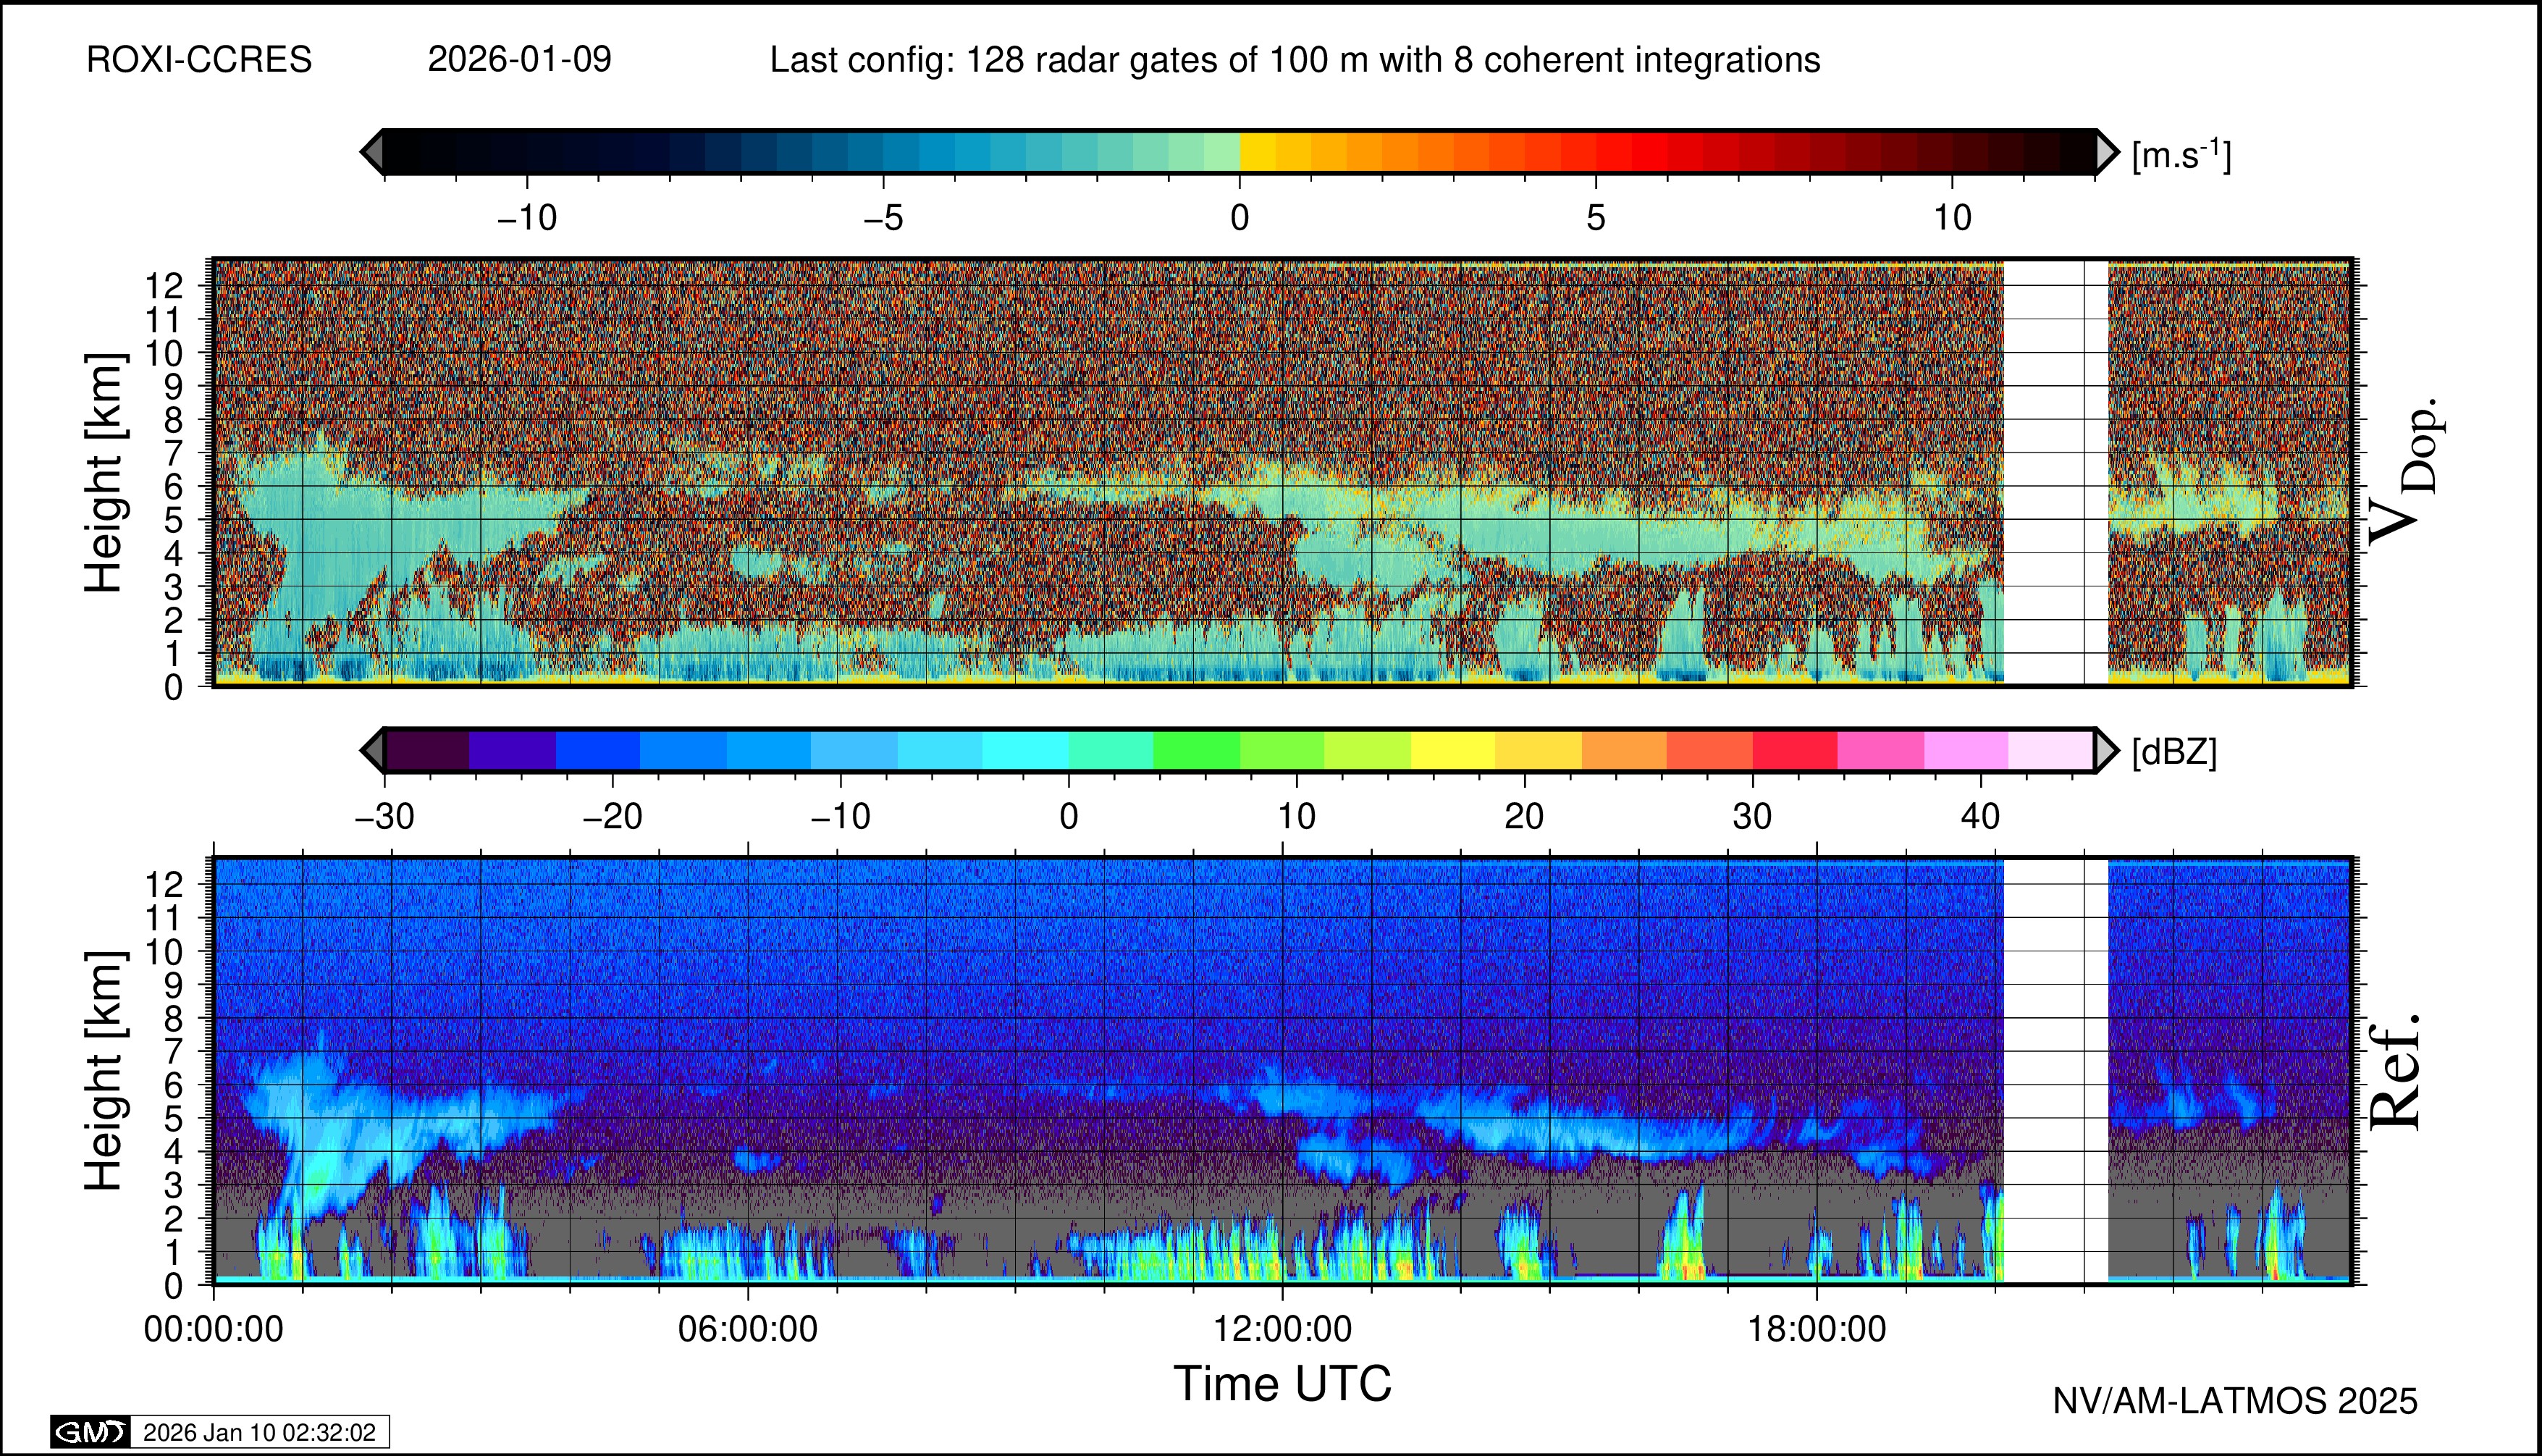2542x1456 pixels.
Task: Select the bright yellow dBZ colorbar swatch
Action: (x=1453, y=750)
